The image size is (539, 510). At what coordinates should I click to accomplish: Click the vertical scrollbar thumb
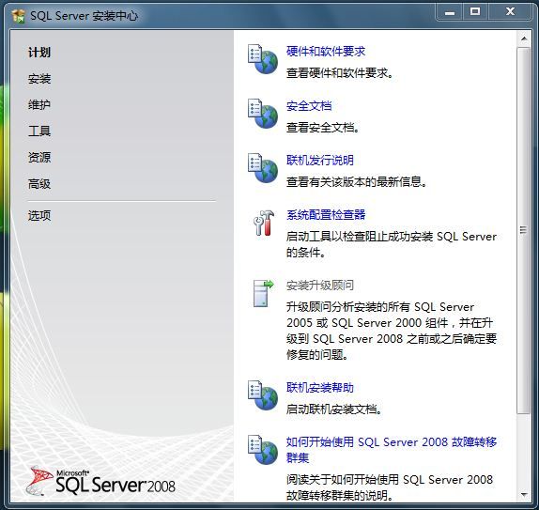(x=524, y=230)
